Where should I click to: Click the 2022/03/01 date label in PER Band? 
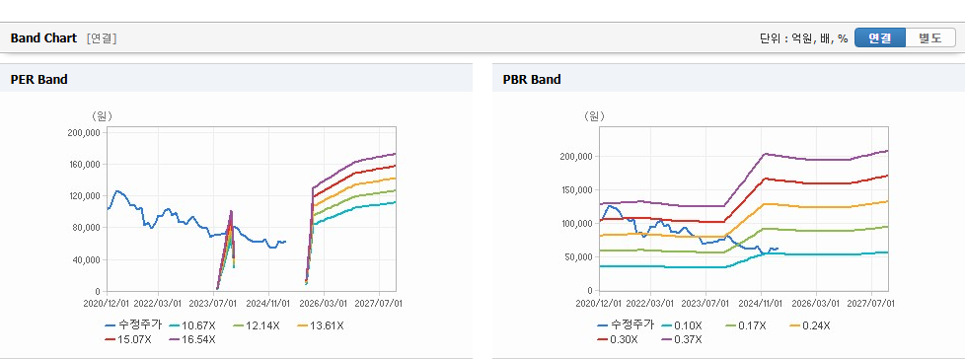[159, 303]
